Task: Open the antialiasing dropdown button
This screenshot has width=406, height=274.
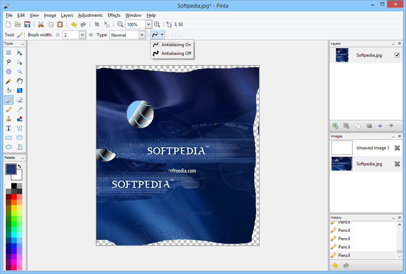Action: click(162, 35)
